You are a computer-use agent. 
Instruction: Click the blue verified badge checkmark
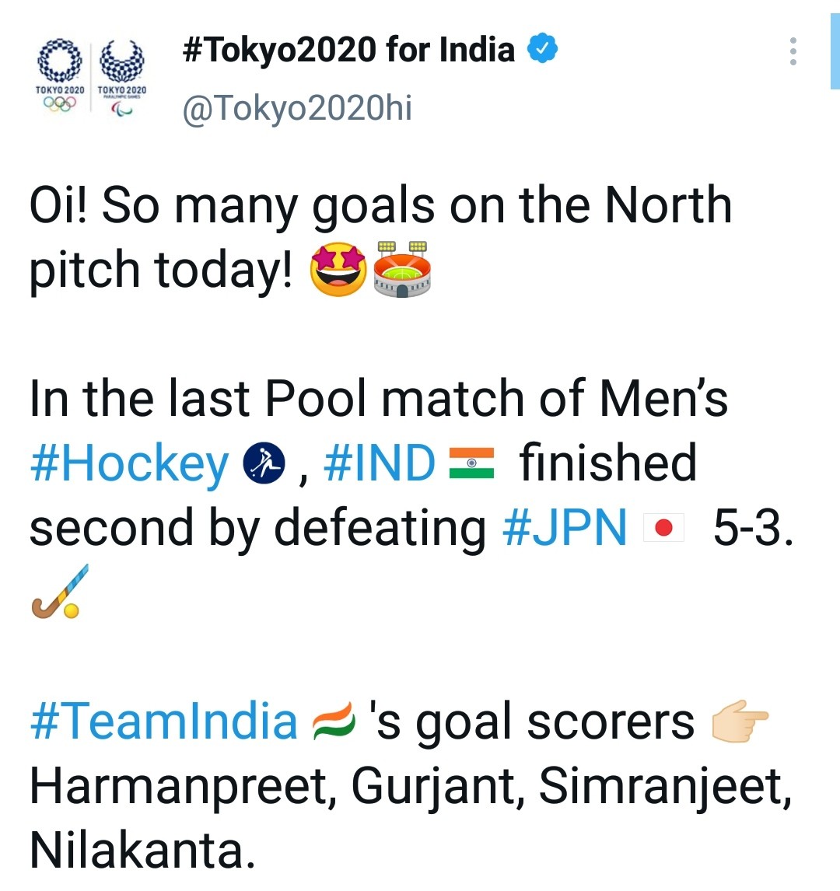(543, 50)
